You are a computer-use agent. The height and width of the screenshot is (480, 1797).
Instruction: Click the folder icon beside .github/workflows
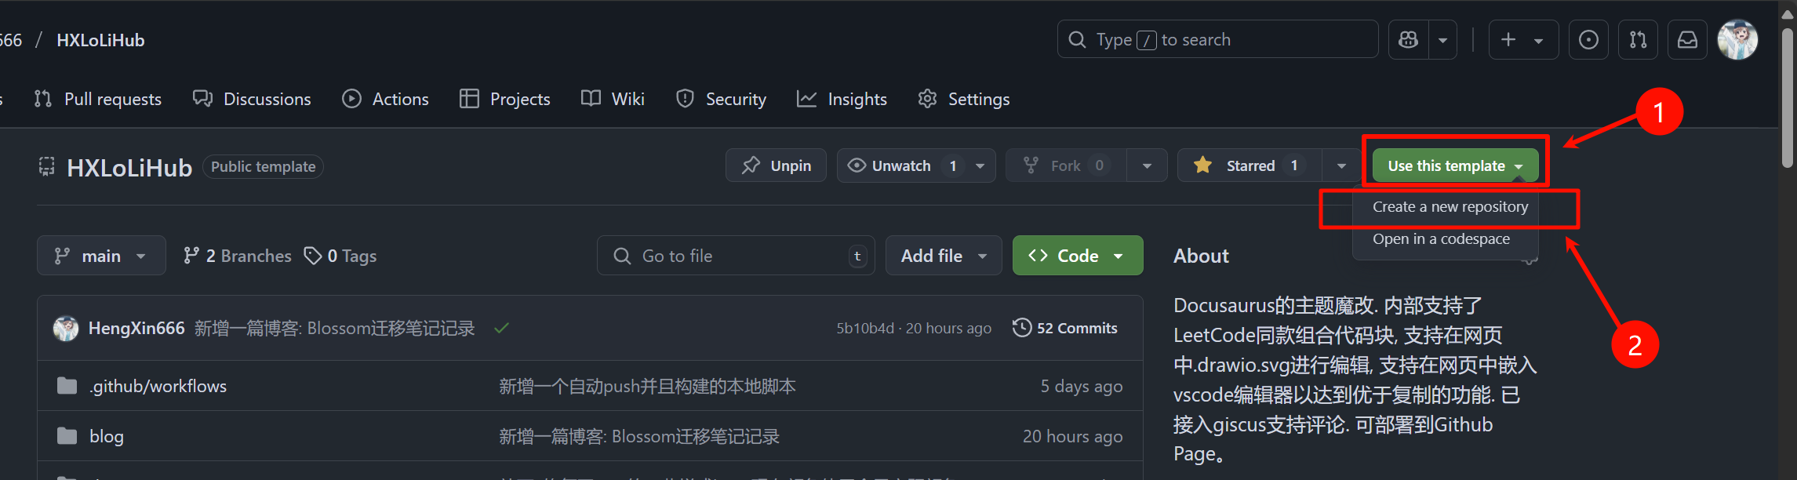[67, 385]
